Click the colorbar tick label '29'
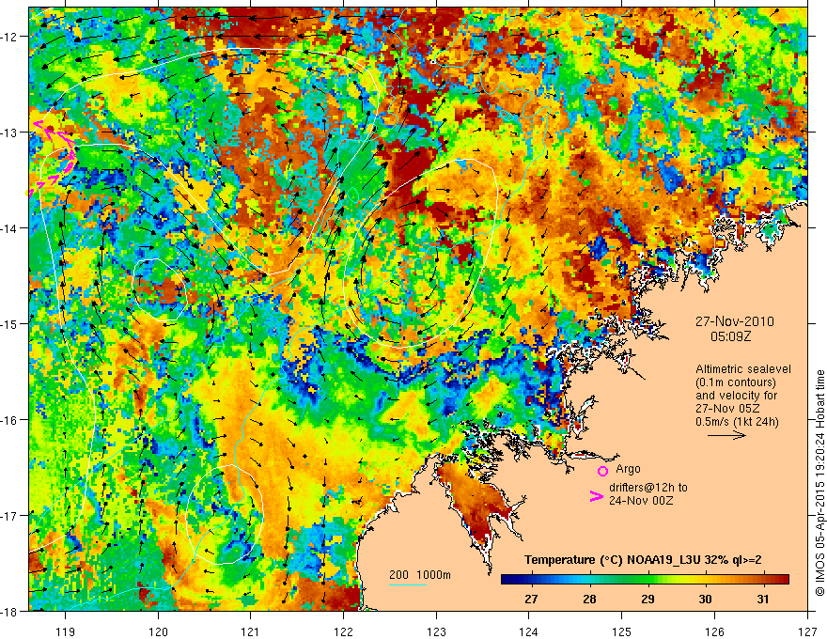 coord(648,599)
